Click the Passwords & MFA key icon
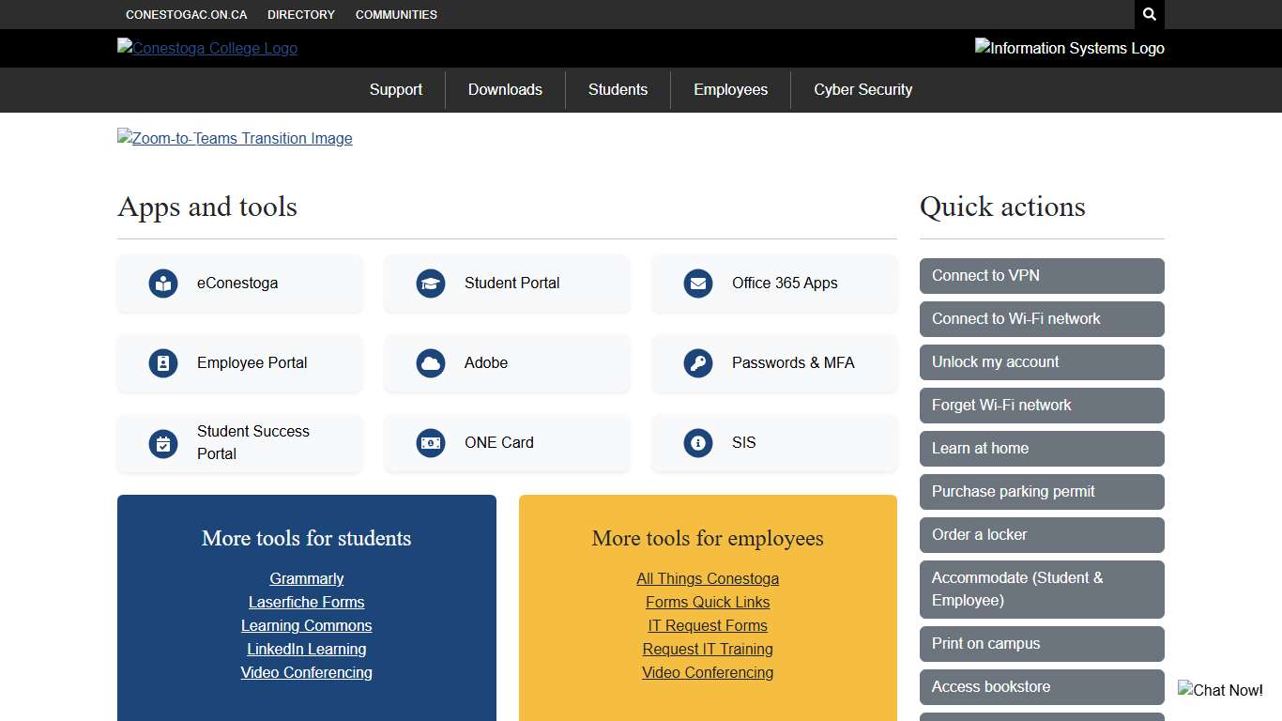 [698, 363]
